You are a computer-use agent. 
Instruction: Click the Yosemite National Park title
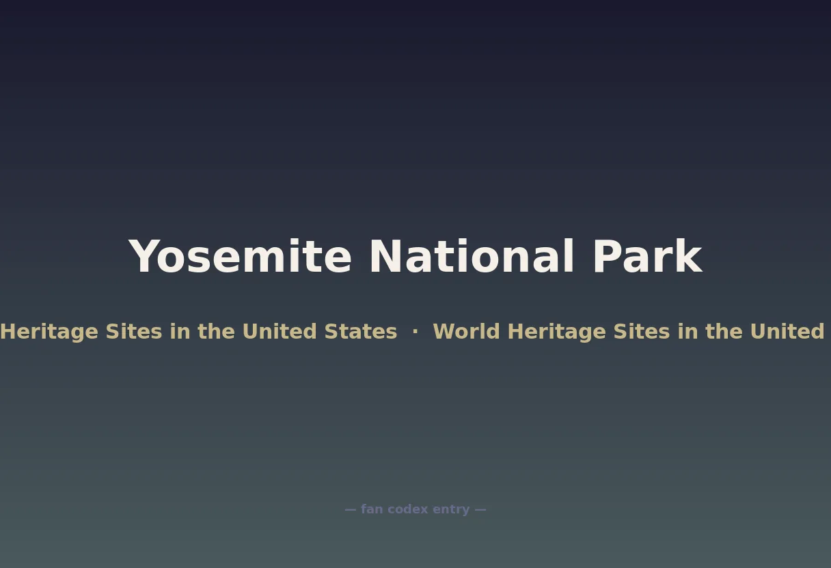[415, 257]
